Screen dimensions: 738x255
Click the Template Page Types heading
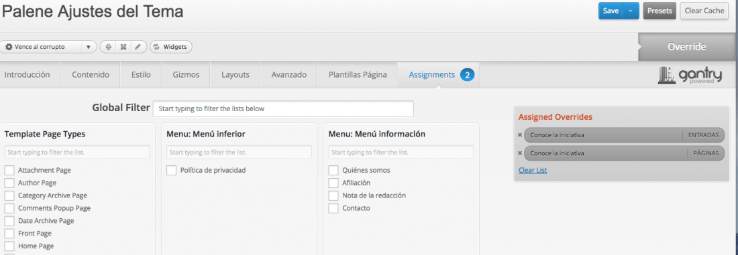[45, 135]
